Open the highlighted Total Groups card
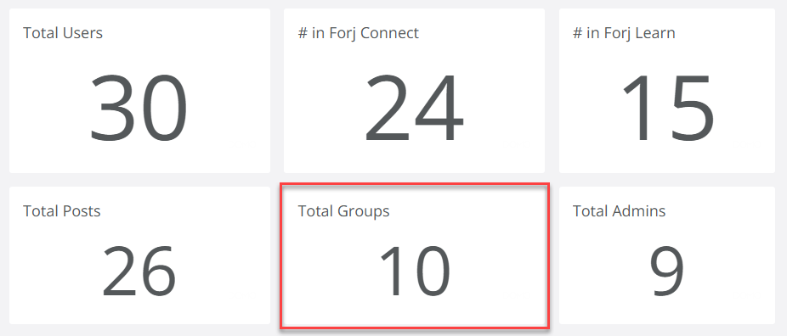Image resolution: width=787 pixels, height=336 pixels. click(x=415, y=256)
